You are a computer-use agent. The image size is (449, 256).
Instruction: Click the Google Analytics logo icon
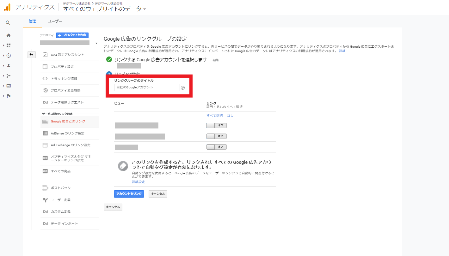(7, 7)
